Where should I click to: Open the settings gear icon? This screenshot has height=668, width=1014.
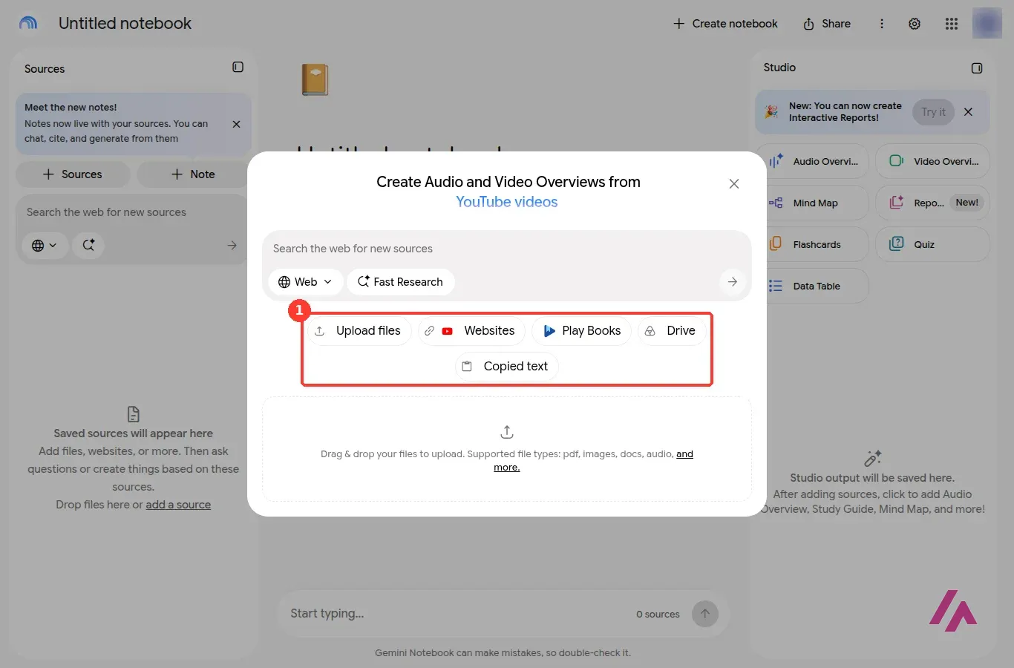point(915,24)
